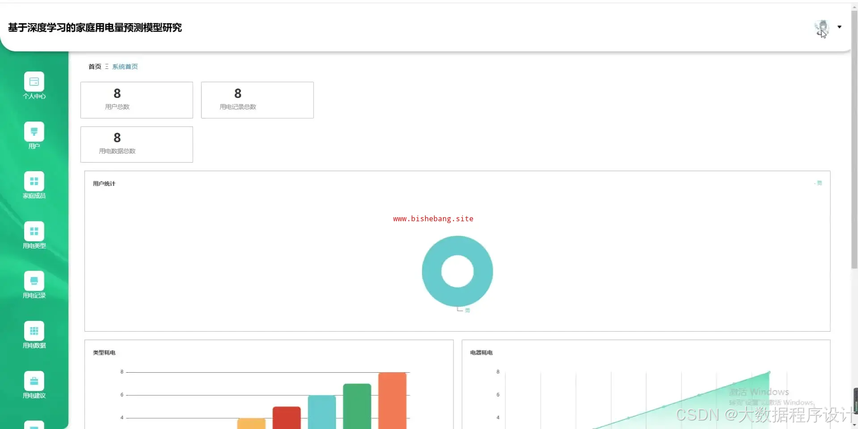Open the 用电建议 sidebar icon
Image resolution: width=858 pixels, height=429 pixels.
pyautogui.click(x=34, y=381)
